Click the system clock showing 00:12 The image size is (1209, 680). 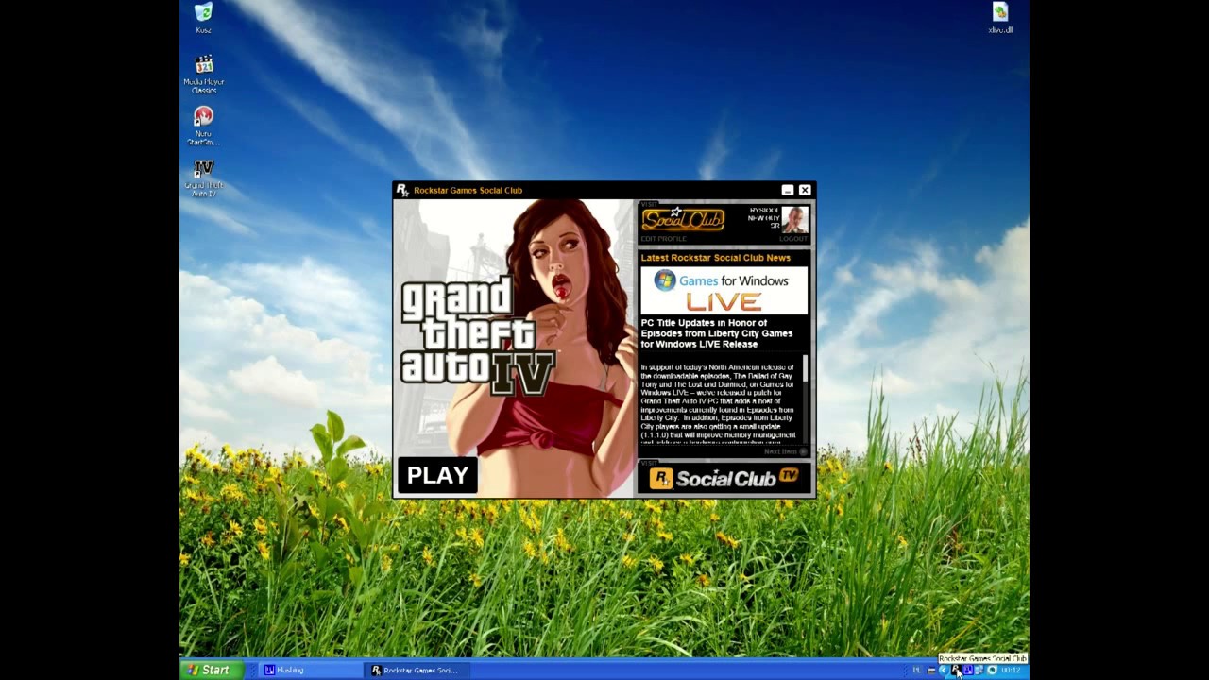point(1011,670)
